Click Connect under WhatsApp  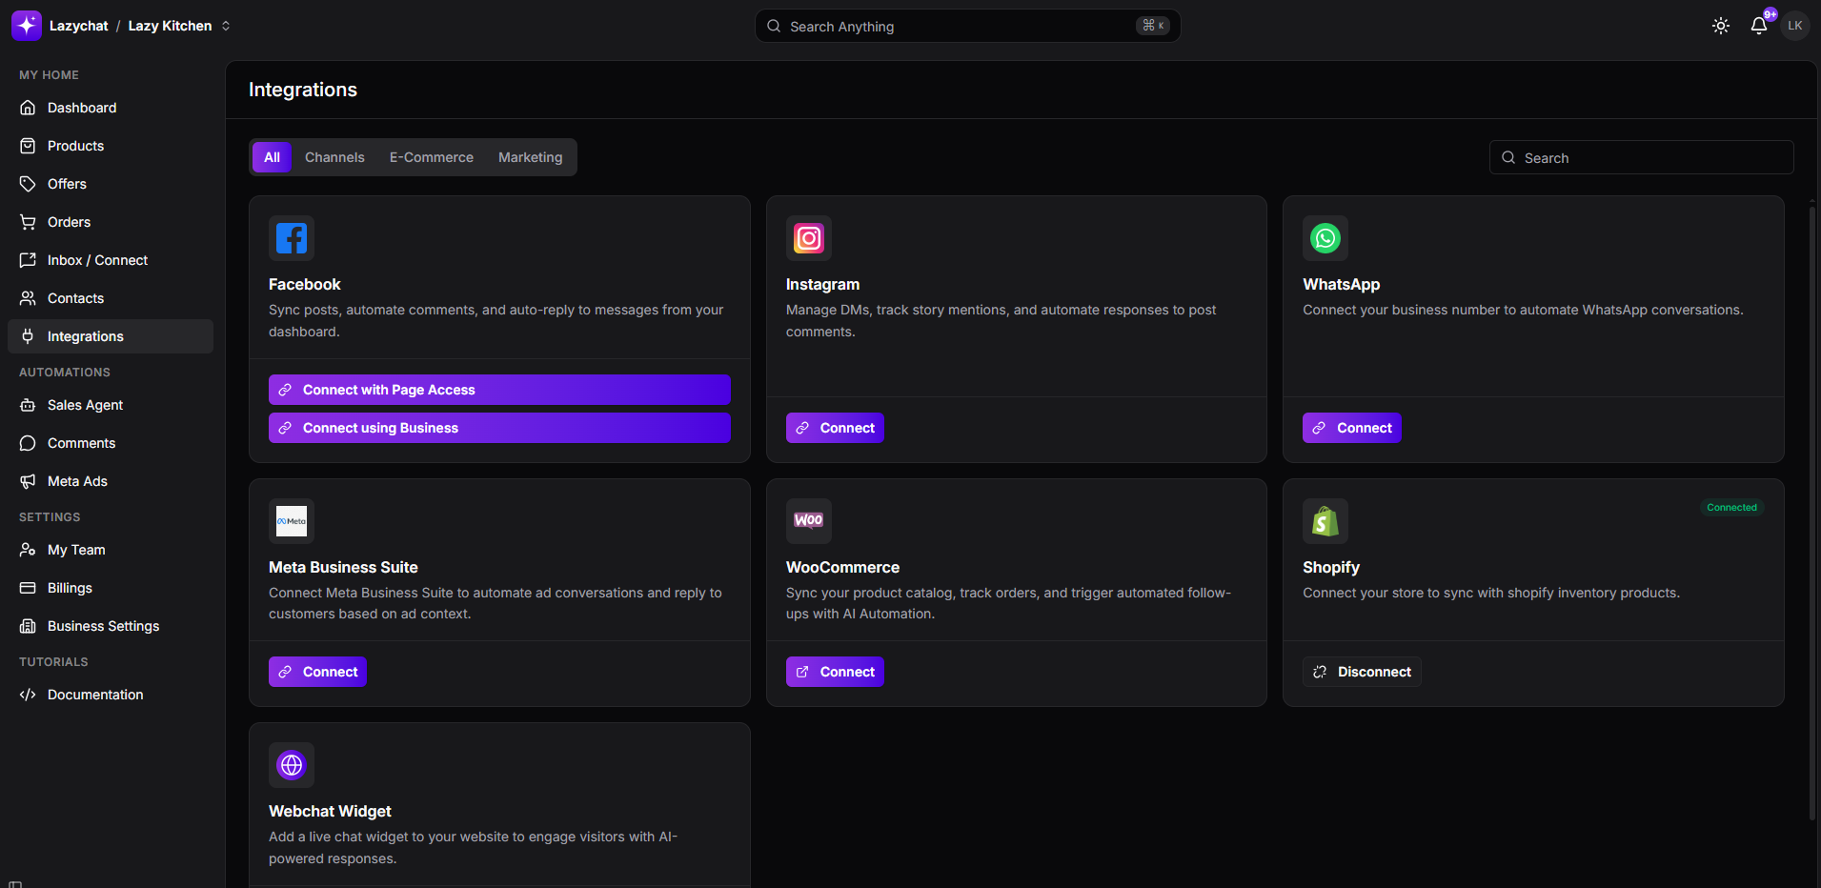click(x=1351, y=428)
